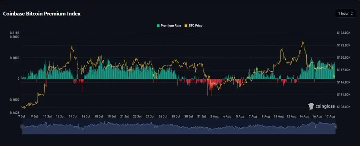Click the -0.1628 premium axis label
The width and height of the screenshot is (360, 146).
pyautogui.click(x=14, y=113)
